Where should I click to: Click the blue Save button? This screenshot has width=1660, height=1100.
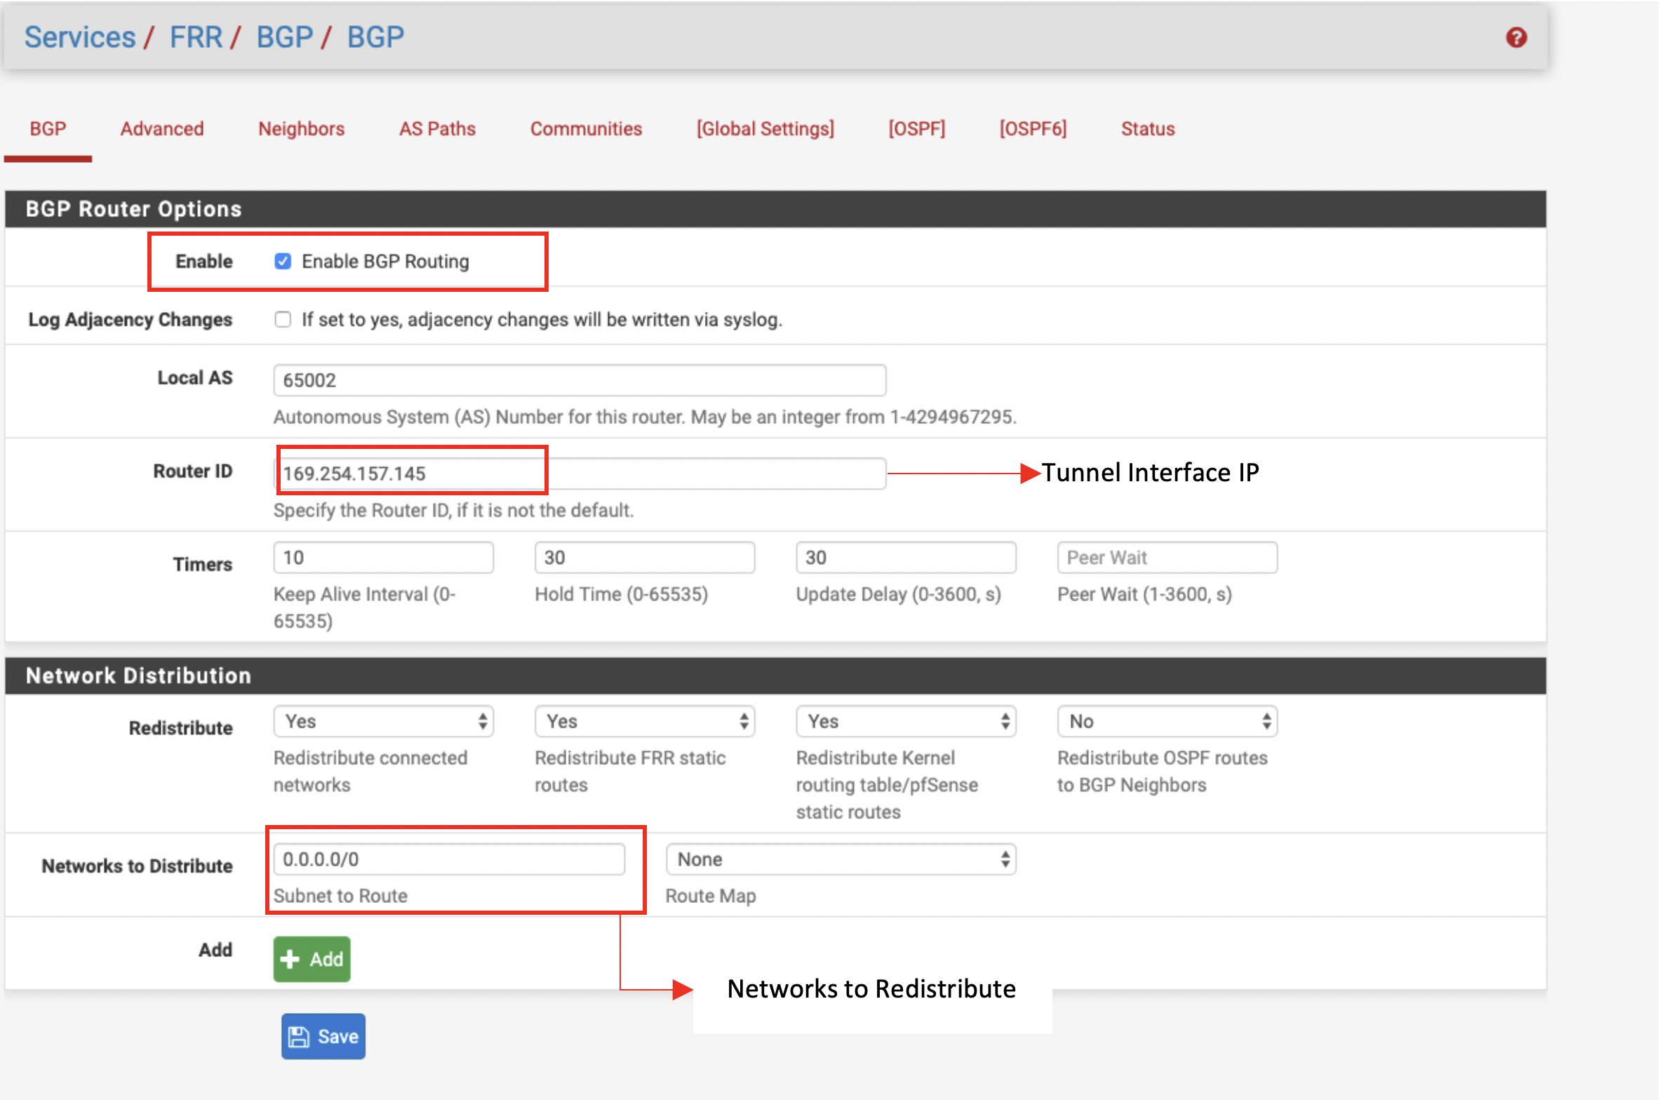pos(323,1036)
